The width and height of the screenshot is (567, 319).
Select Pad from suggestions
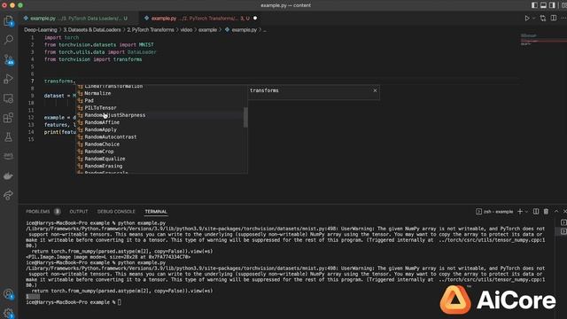[161, 100]
